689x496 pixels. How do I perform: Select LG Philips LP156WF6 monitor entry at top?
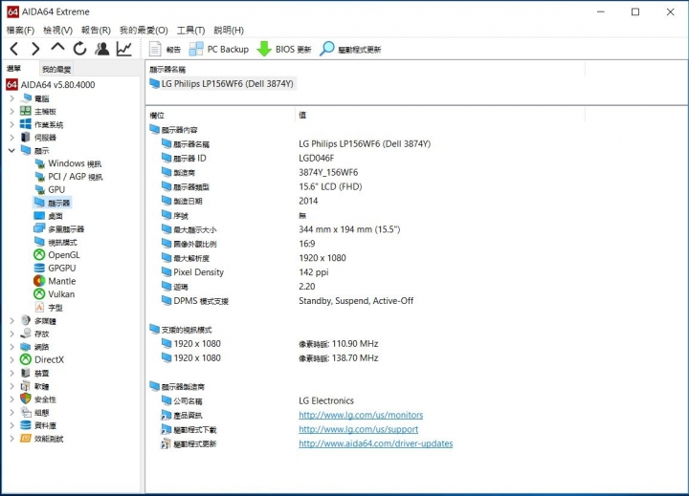222,83
